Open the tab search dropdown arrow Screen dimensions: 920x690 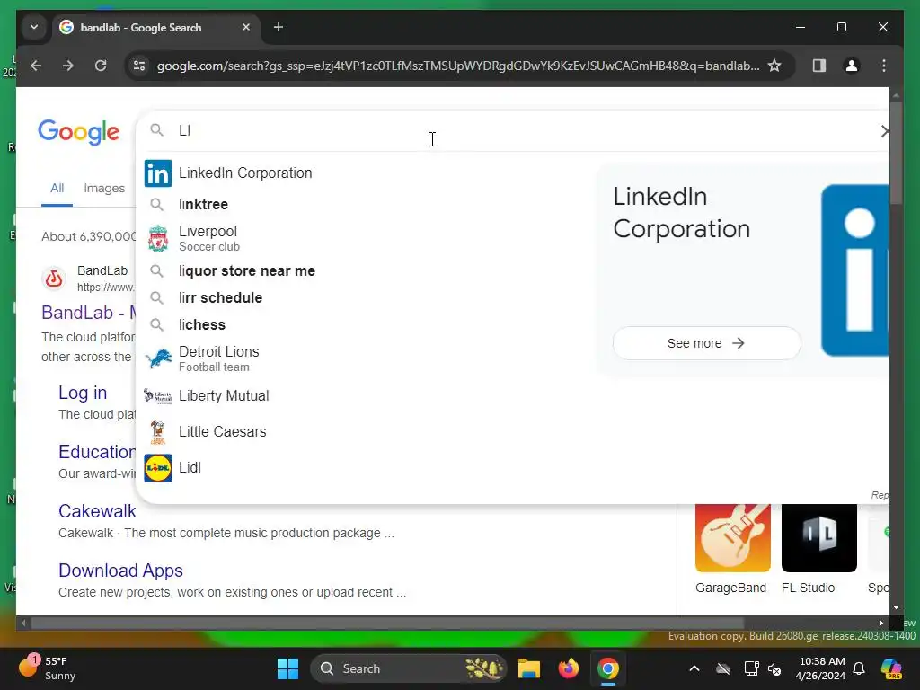[x=34, y=27]
